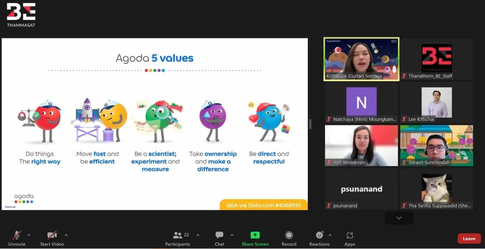Click 'Internal' label on the slide

pyautogui.click(x=10, y=207)
